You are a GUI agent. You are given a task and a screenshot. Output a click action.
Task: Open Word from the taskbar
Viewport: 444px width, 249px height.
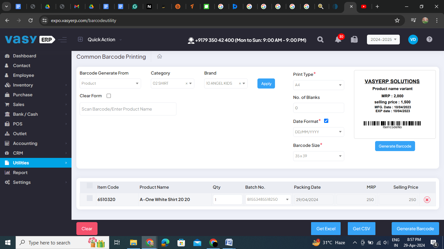pyautogui.click(x=229, y=243)
